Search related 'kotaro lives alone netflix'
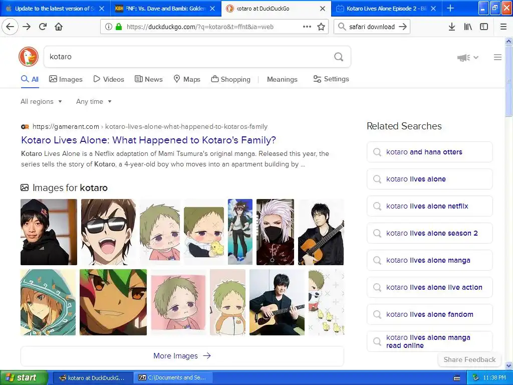513x385 pixels. click(x=429, y=206)
